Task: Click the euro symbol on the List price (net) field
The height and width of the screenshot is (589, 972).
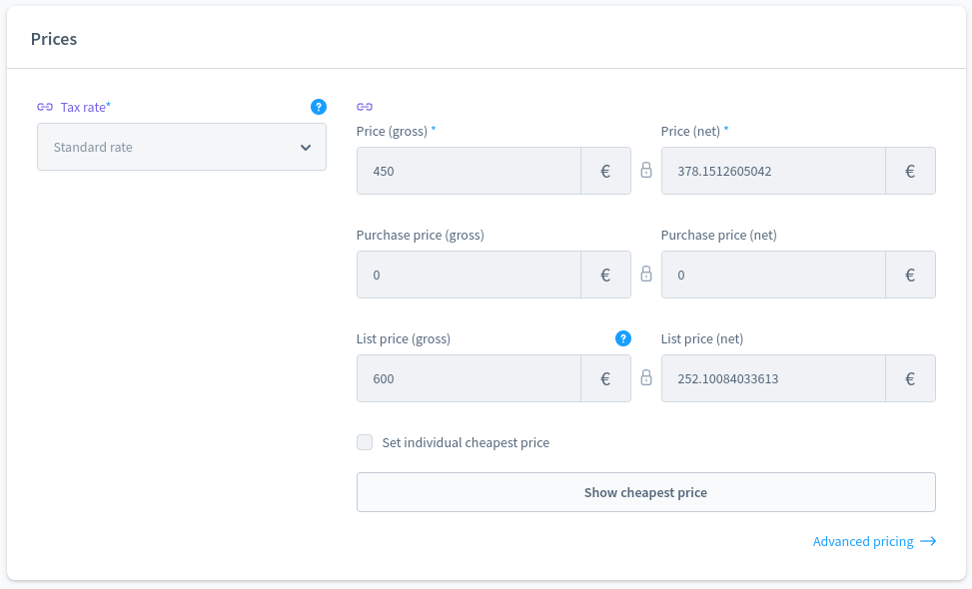Action: [x=910, y=378]
